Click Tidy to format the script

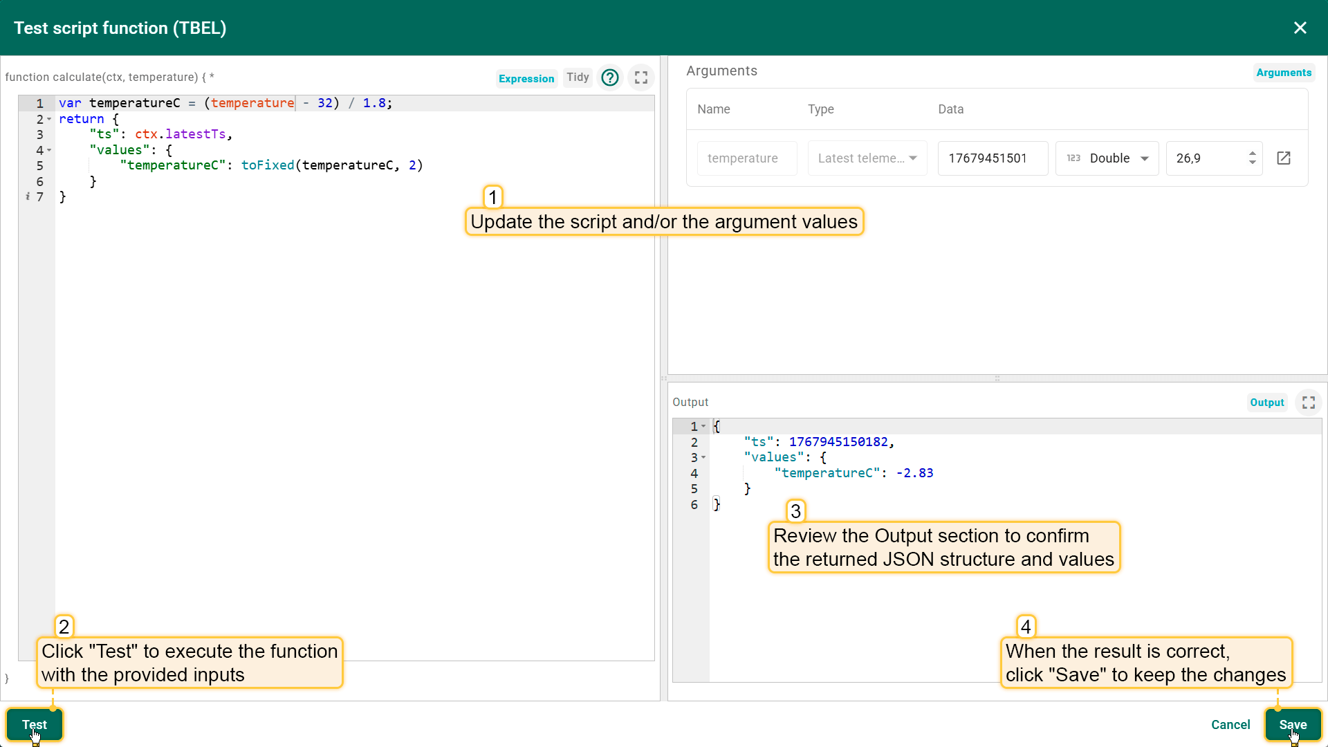click(x=578, y=77)
